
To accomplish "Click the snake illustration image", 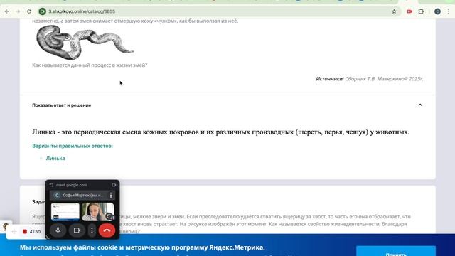I will (85, 42).
